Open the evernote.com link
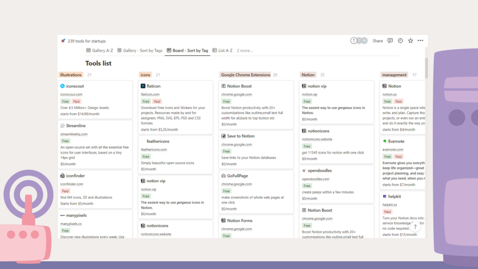The width and height of the screenshot is (478, 269). pyautogui.click(x=393, y=150)
